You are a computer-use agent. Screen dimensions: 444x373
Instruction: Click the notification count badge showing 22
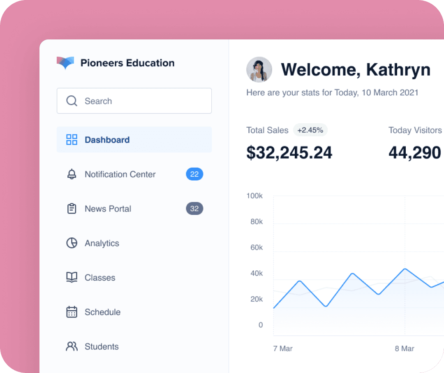[x=194, y=174]
